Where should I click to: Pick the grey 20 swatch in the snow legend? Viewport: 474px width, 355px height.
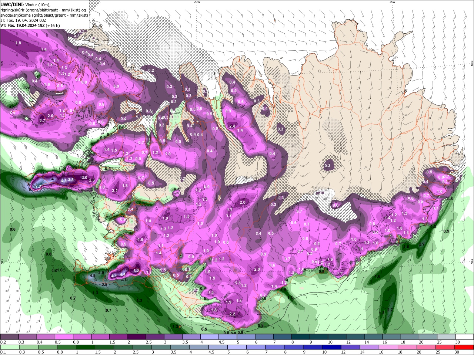point(428,337)
